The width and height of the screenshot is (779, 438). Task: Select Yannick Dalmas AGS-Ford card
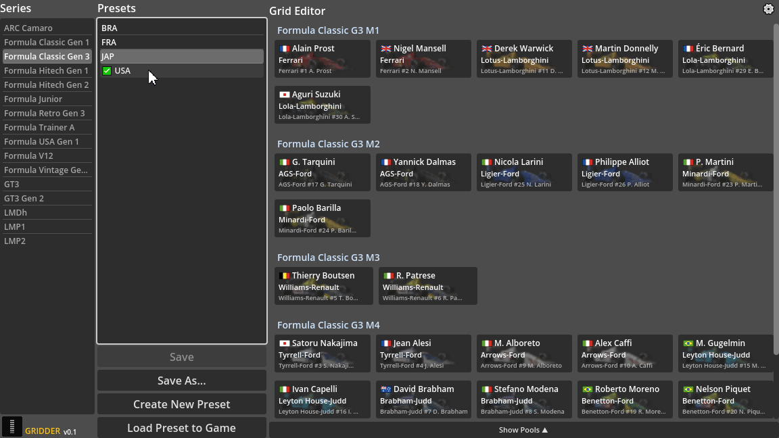pyautogui.click(x=423, y=172)
